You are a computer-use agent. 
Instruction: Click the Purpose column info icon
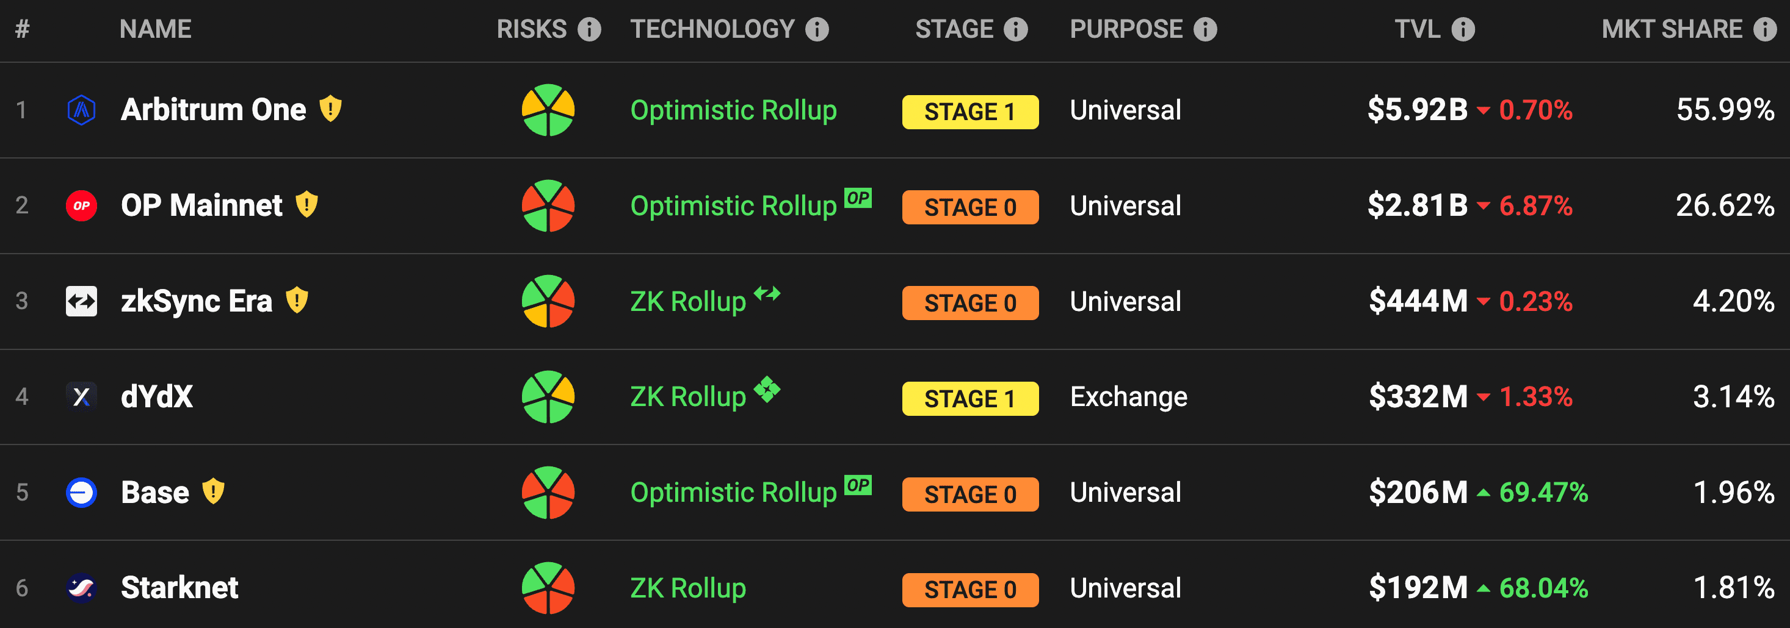[x=1205, y=29]
